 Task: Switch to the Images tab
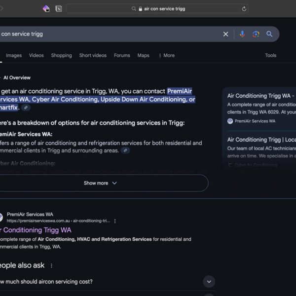click(x=14, y=55)
